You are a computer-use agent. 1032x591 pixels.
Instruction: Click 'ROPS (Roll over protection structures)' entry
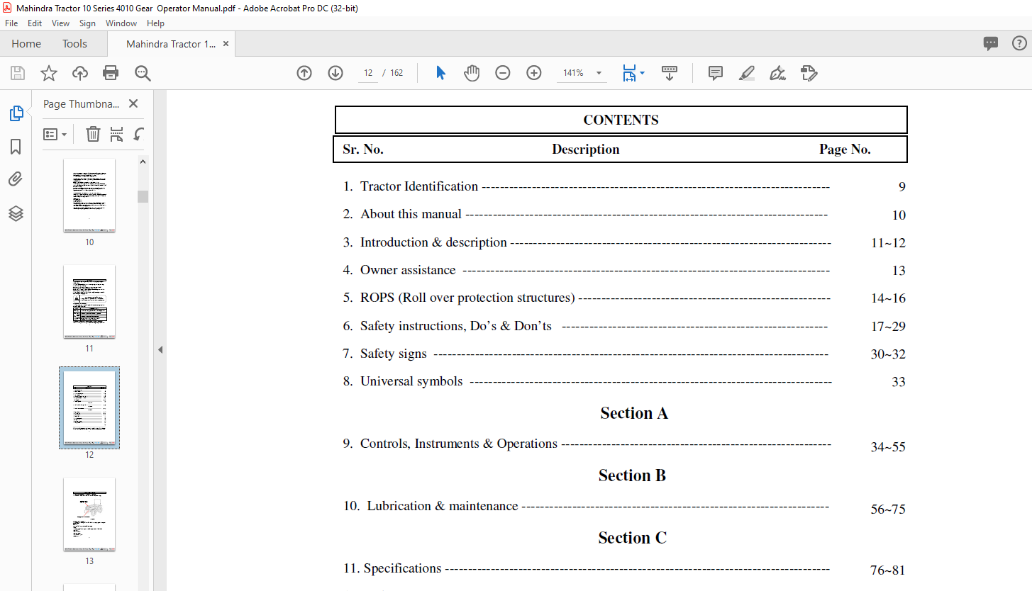tap(467, 298)
